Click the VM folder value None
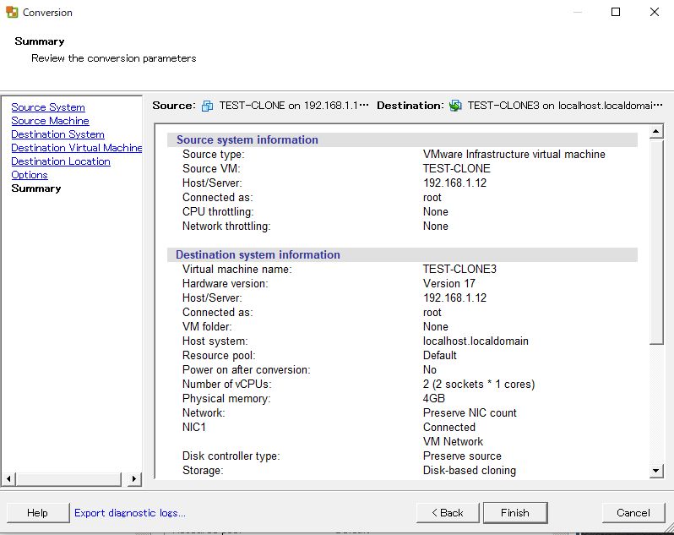The height and width of the screenshot is (535, 674). (x=436, y=326)
